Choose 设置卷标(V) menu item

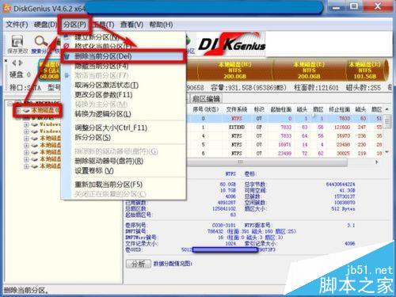(x=123, y=171)
